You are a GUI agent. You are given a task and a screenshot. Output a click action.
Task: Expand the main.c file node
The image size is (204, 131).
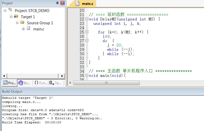click(x=23, y=29)
